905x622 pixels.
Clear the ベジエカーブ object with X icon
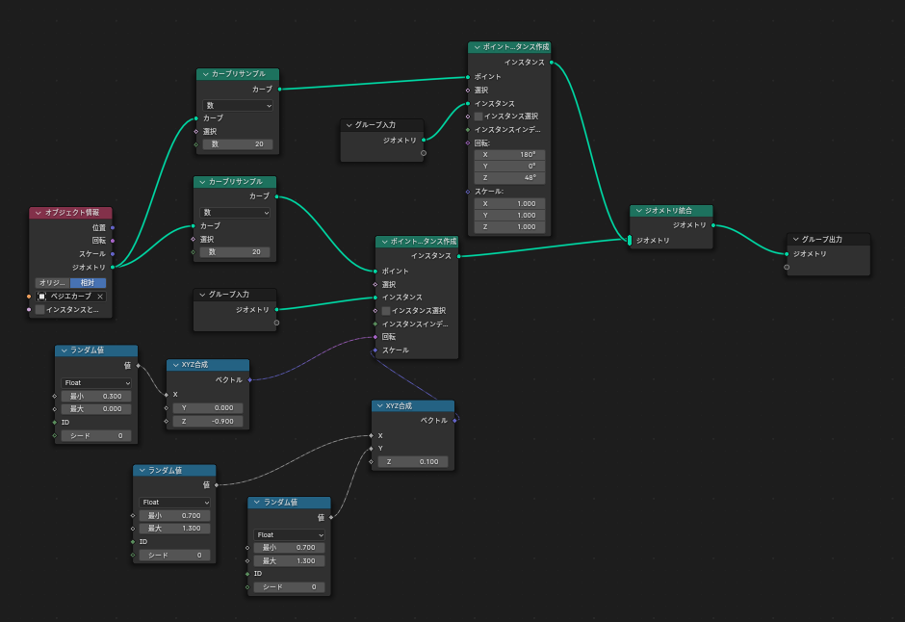(x=100, y=297)
